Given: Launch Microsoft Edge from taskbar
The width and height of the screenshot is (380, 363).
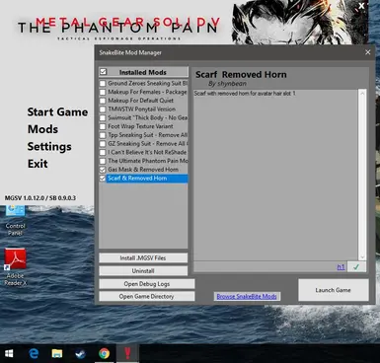Looking at the screenshot, I should [34, 353].
